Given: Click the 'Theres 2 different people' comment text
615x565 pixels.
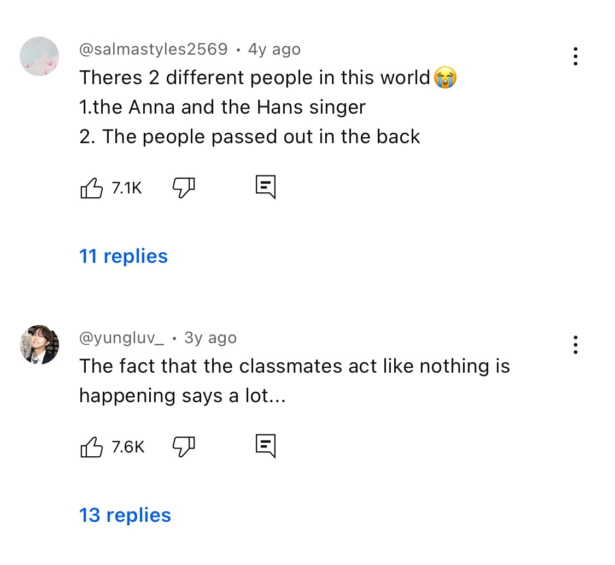Looking at the screenshot, I should [255, 78].
